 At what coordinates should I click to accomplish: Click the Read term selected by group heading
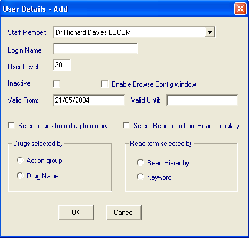tap(161, 144)
